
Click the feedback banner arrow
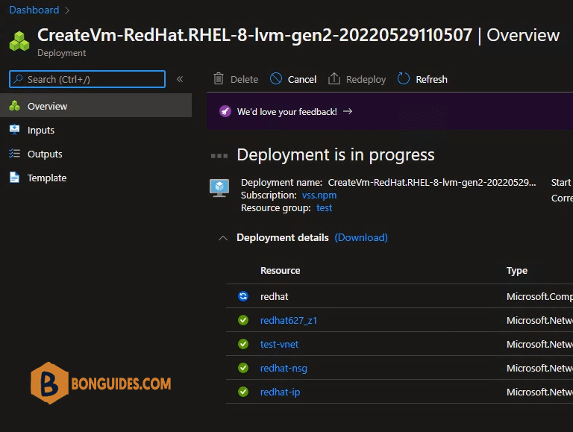348,111
